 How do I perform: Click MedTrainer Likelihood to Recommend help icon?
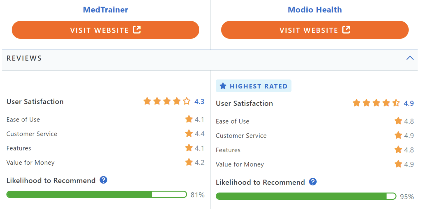click(x=103, y=180)
